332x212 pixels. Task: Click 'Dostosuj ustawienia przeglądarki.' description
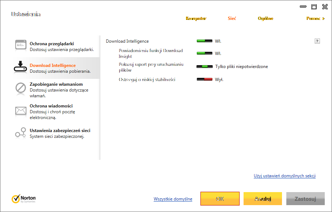click(x=62, y=50)
